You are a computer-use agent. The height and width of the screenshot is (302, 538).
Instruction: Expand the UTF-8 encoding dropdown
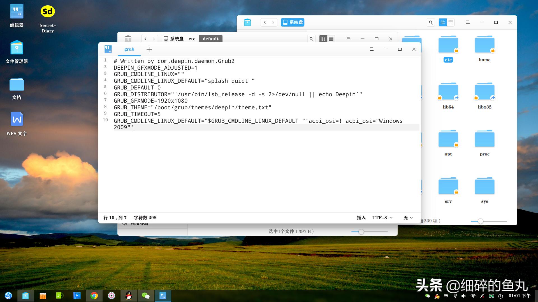click(x=382, y=218)
